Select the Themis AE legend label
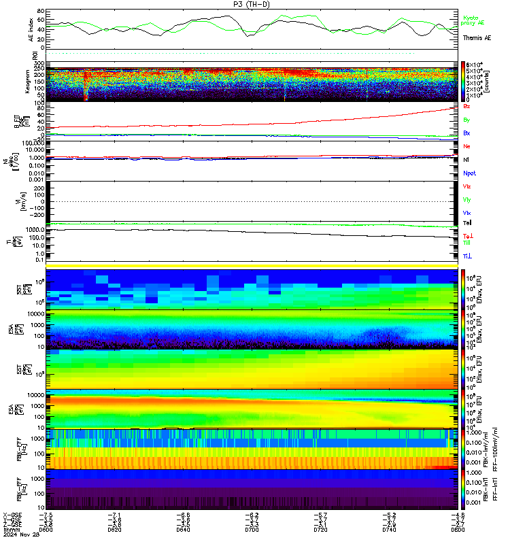This screenshot has height=544, width=510. [477, 38]
